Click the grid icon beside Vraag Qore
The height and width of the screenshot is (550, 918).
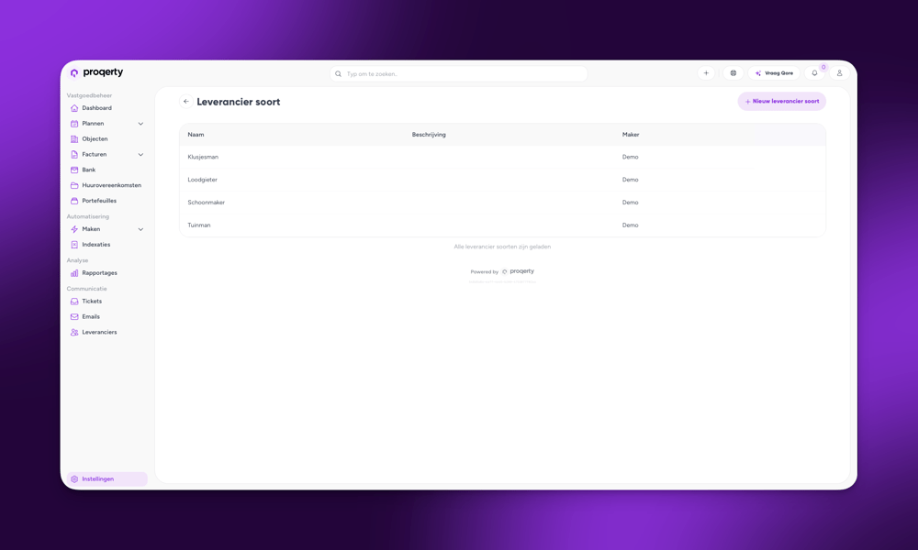(733, 73)
